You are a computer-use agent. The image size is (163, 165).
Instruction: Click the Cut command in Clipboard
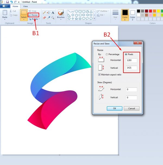(x=13, y=11)
